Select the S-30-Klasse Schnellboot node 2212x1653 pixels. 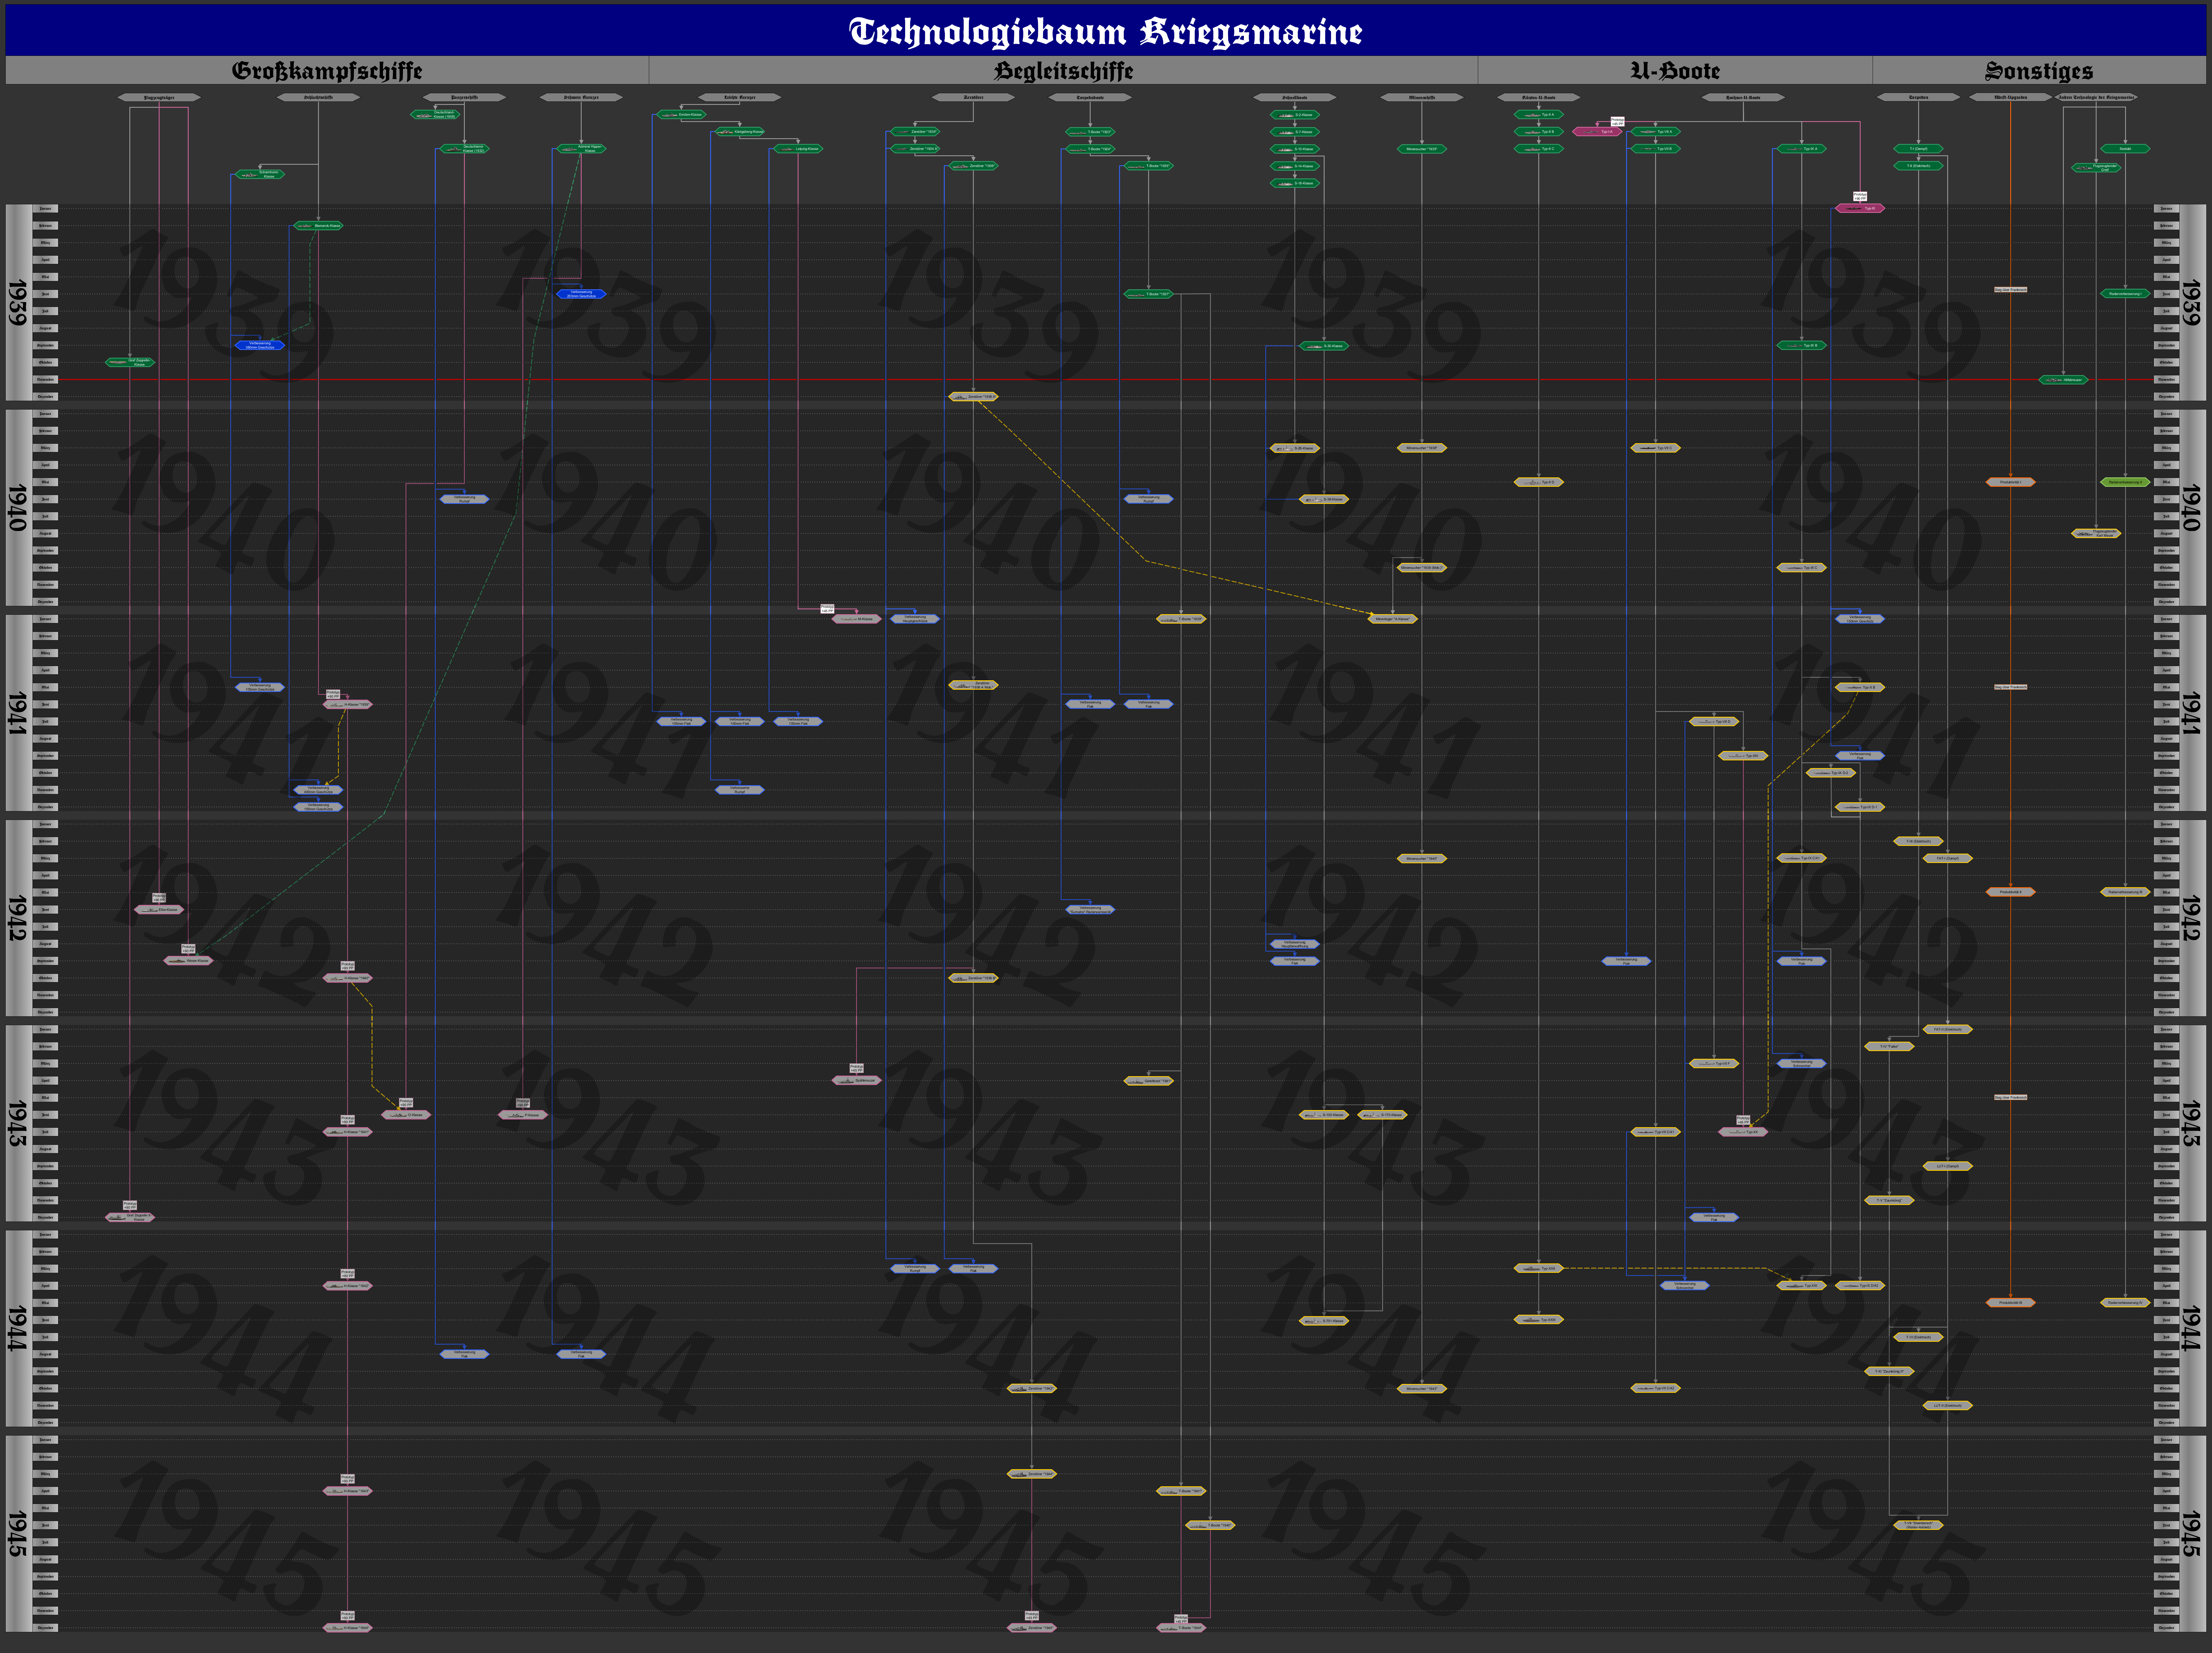[1324, 346]
